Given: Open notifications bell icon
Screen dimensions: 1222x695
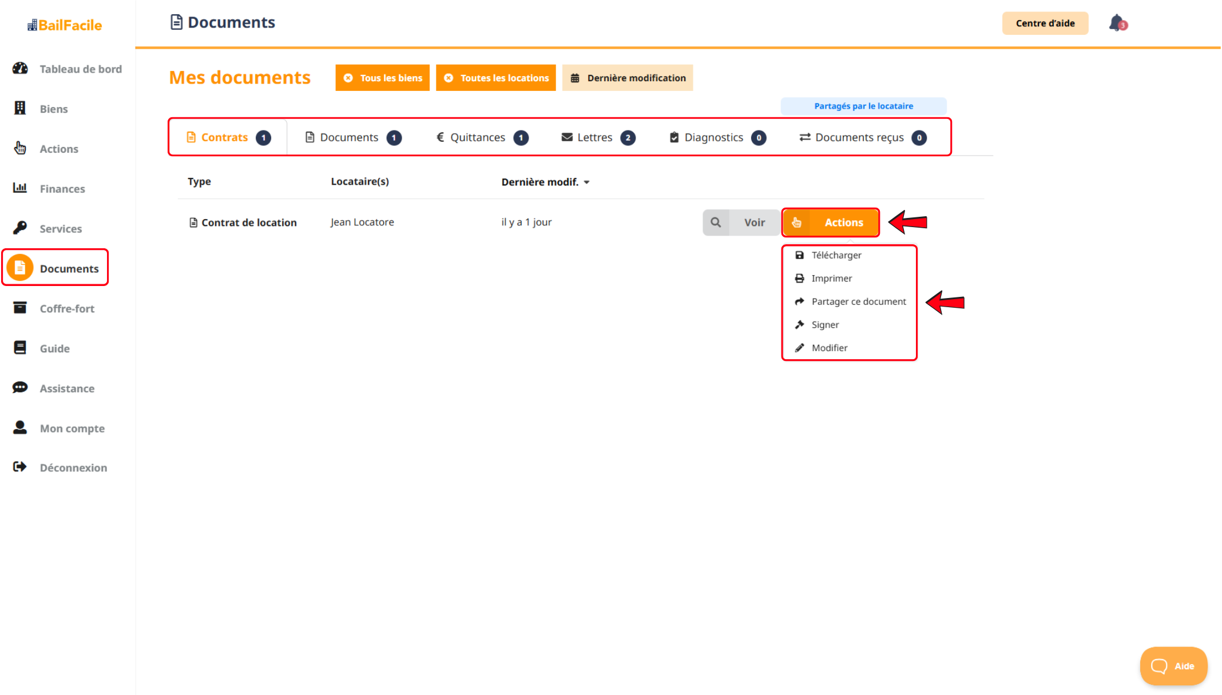Looking at the screenshot, I should point(1118,23).
